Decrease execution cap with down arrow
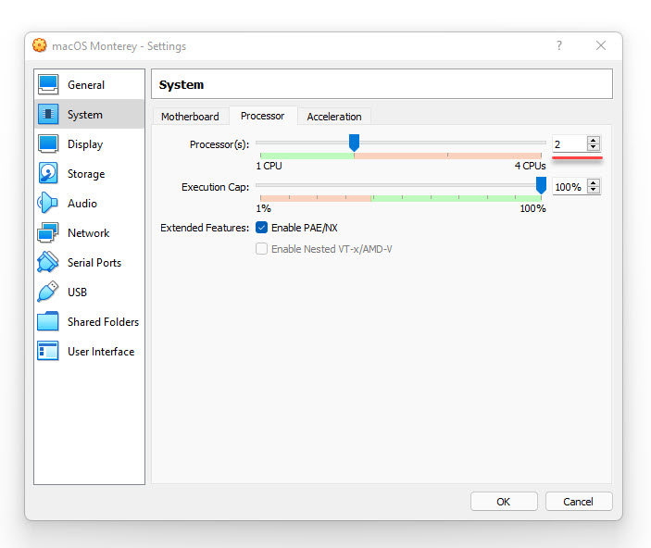Image resolution: width=651 pixels, height=548 pixels. tap(594, 190)
